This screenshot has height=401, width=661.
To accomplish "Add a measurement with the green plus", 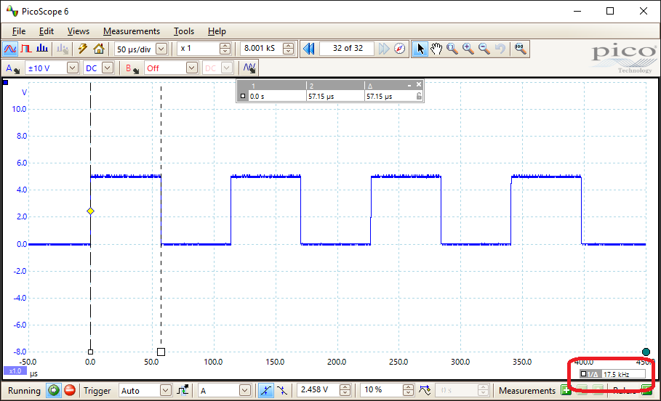I will pyautogui.click(x=566, y=390).
